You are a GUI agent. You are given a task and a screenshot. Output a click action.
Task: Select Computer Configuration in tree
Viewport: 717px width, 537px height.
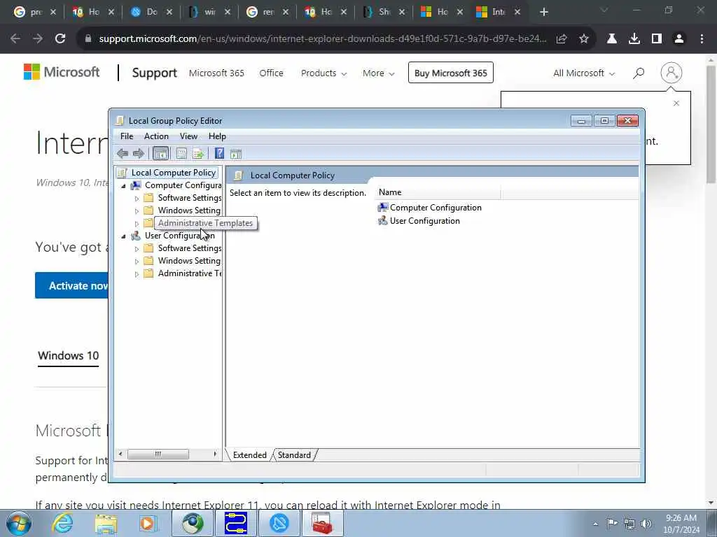tap(183, 185)
